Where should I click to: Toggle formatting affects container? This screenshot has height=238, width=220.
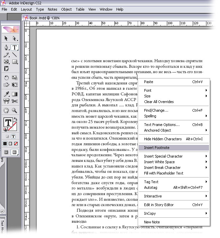click(7, 136)
